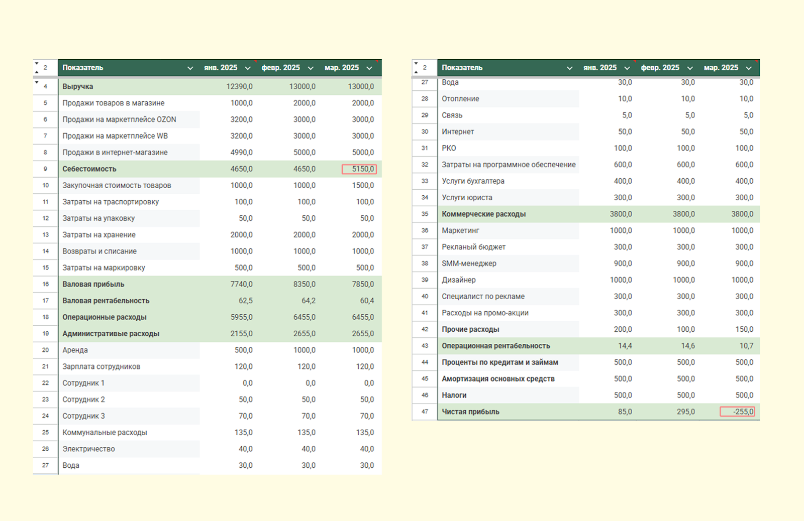
Task: Select Чистая прибыль row label
Action: point(471,412)
